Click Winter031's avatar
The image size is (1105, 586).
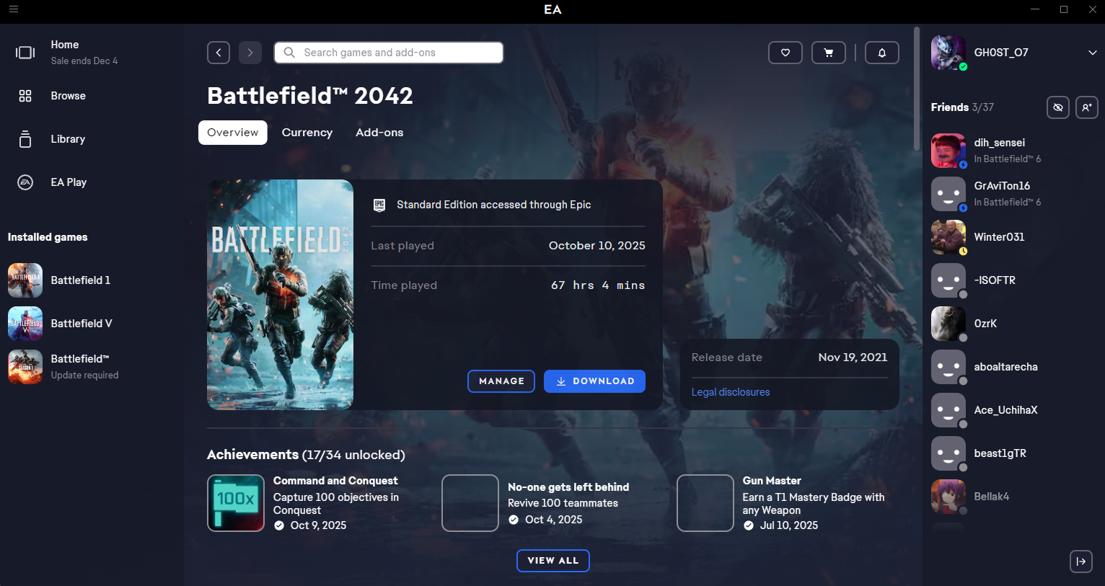[948, 237]
